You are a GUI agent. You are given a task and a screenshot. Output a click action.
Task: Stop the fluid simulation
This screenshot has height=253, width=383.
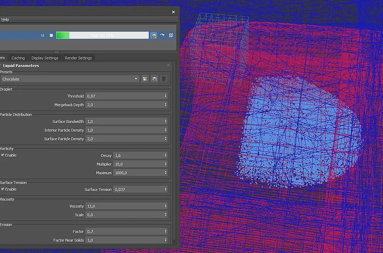pos(51,35)
